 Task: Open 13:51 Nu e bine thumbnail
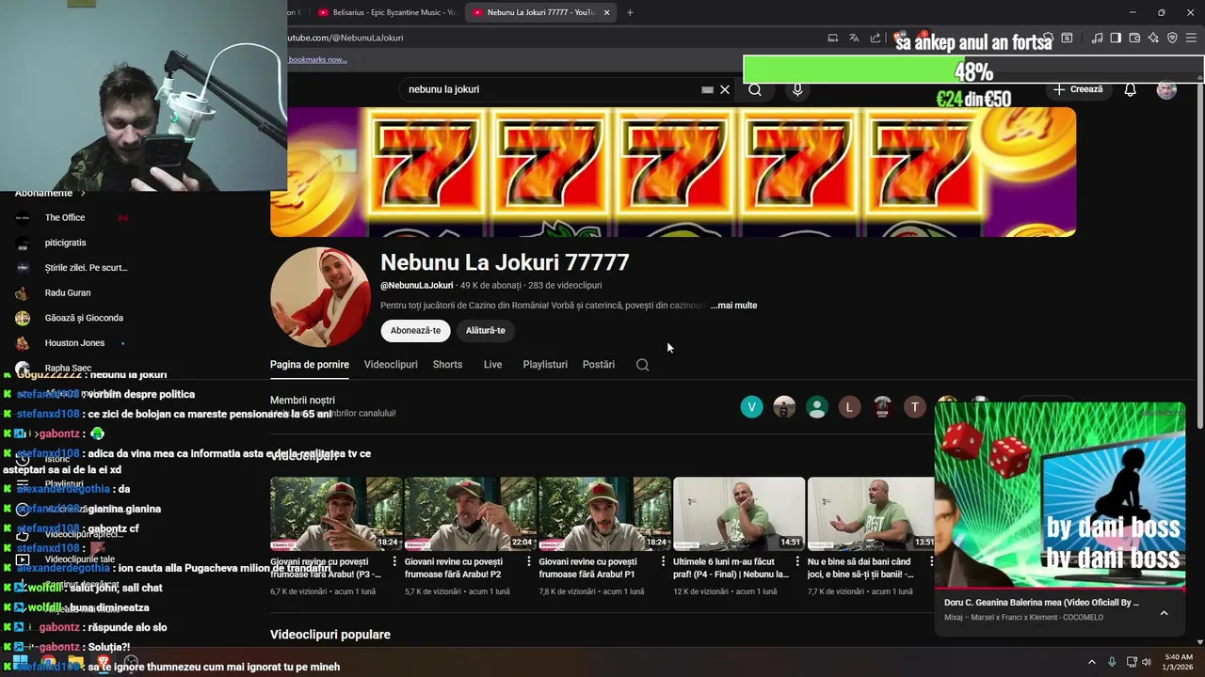pos(872,513)
